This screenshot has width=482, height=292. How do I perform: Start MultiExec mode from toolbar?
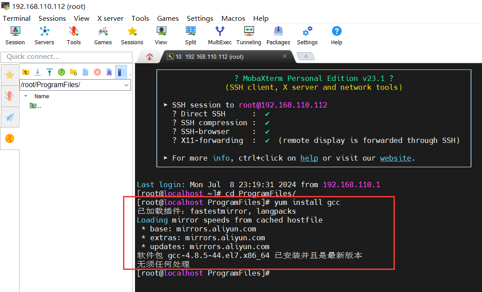coord(220,36)
